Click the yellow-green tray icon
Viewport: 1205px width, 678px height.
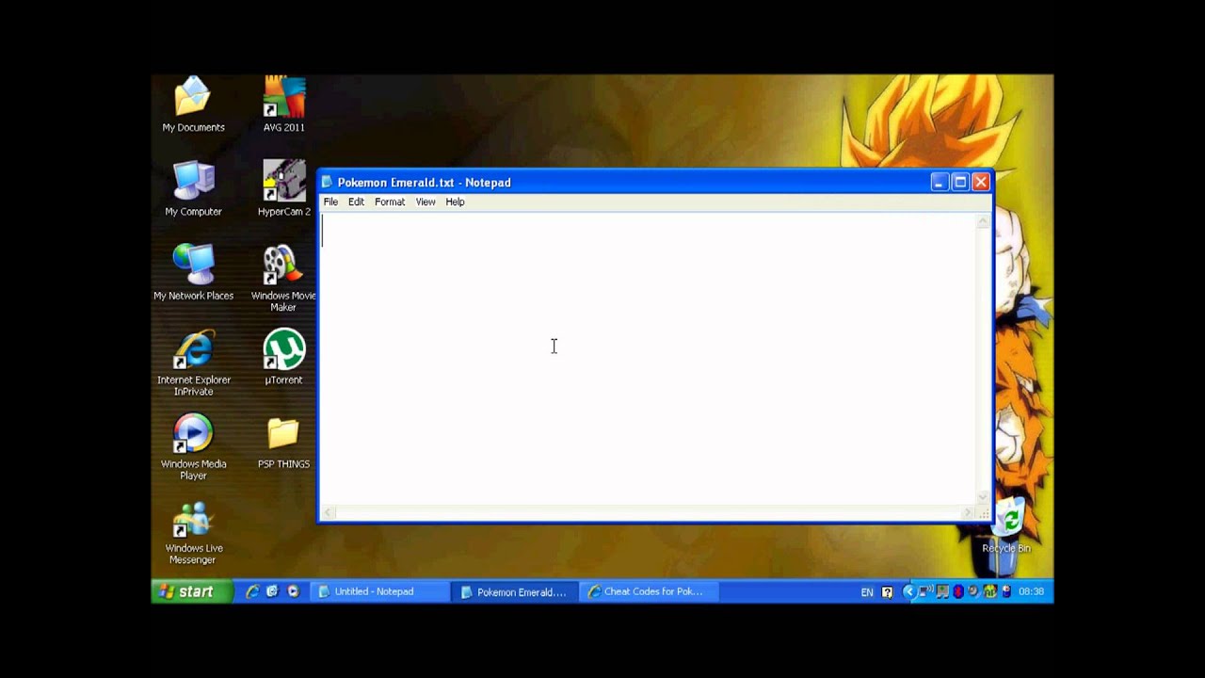[990, 591]
